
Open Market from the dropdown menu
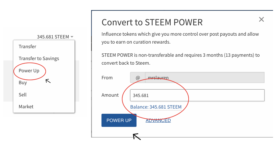26,107
